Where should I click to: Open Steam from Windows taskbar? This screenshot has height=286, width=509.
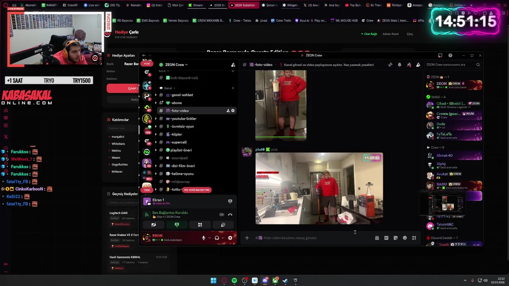[x=286, y=280]
